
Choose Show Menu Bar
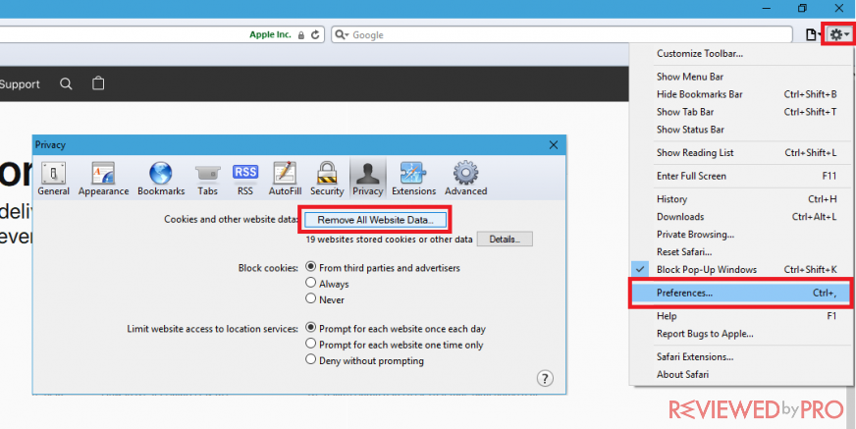(x=741, y=77)
